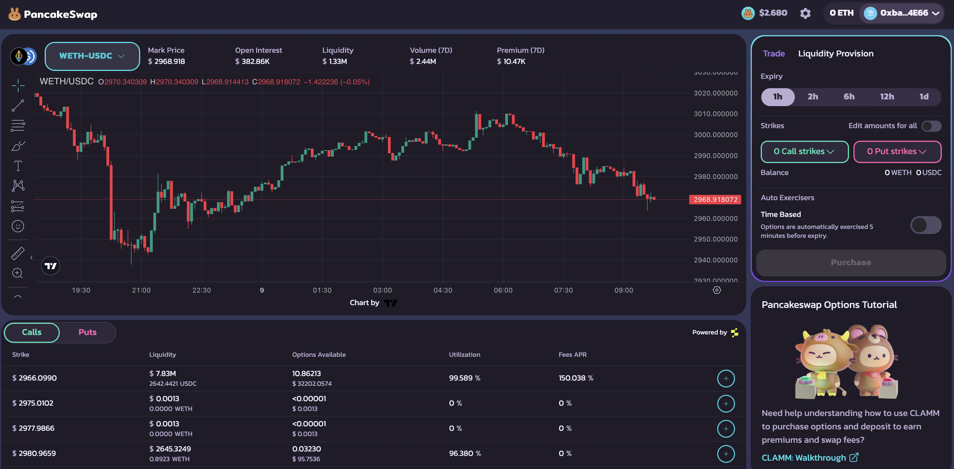
Task: Switch to Liquidity Provision tab
Action: pyautogui.click(x=836, y=53)
